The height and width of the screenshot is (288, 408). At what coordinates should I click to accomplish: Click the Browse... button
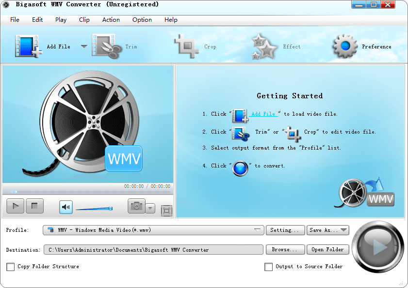pos(285,250)
